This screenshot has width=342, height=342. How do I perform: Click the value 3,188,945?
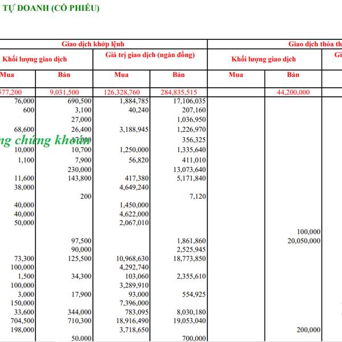click(x=134, y=129)
